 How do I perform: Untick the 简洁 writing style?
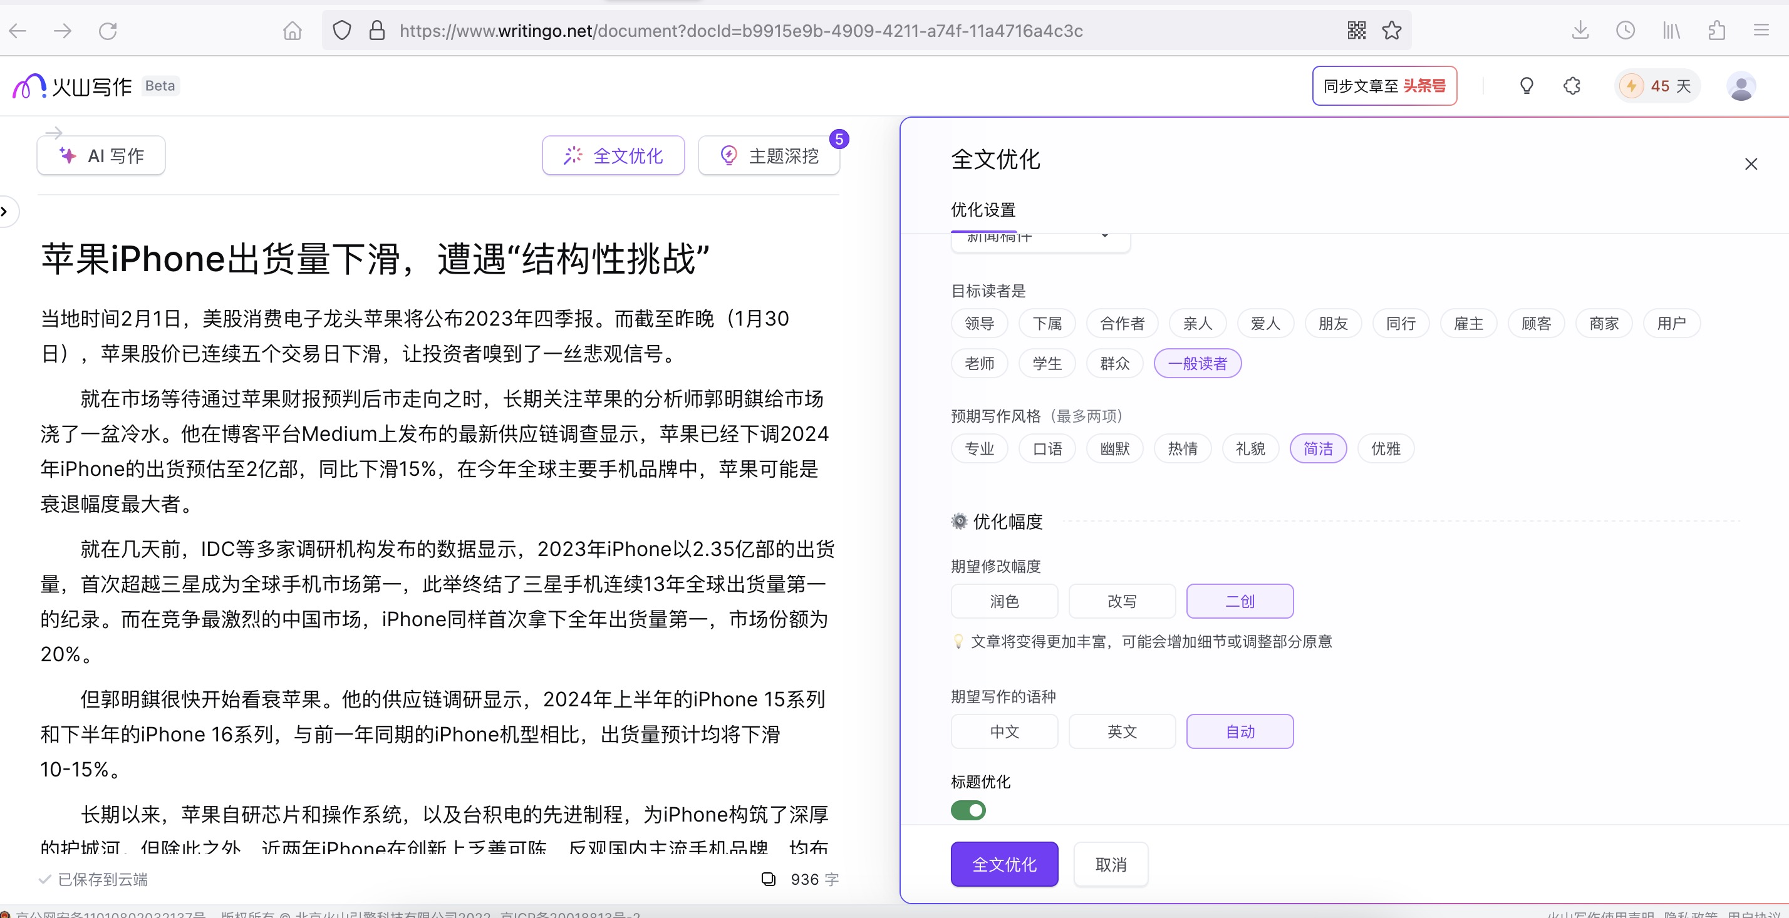pyautogui.click(x=1317, y=448)
